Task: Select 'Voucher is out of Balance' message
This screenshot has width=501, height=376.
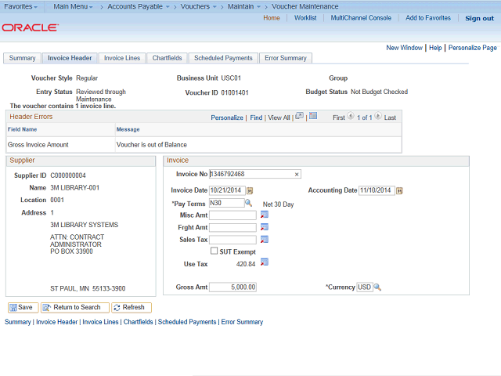Action: [151, 145]
